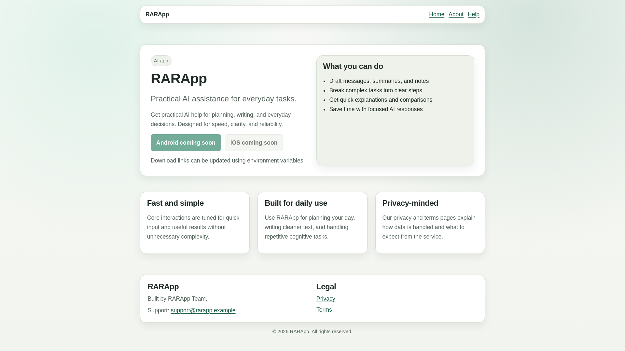
Task: Click the Privacy-minded card heading
Action: tap(410, 203)
